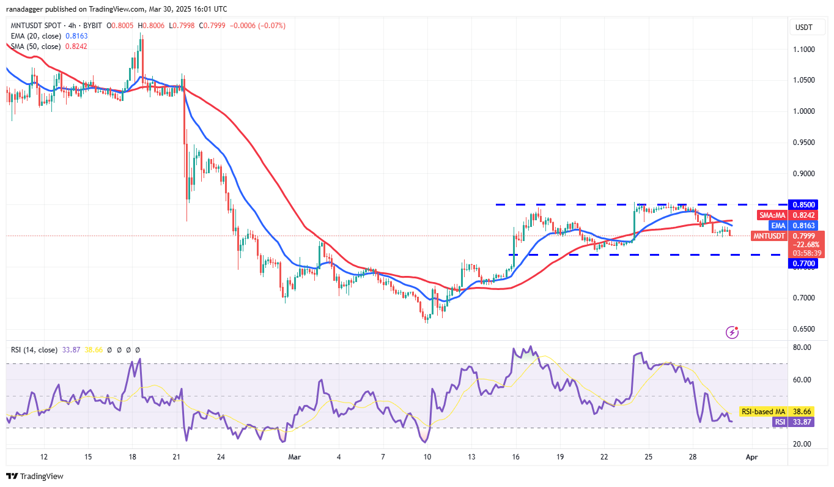Select the RSI (14, close) legend
The image size is (834, 487).
tap(33, 350)
